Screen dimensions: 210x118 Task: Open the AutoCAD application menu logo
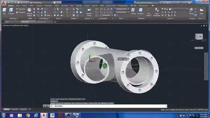click(x=4, y=3)
